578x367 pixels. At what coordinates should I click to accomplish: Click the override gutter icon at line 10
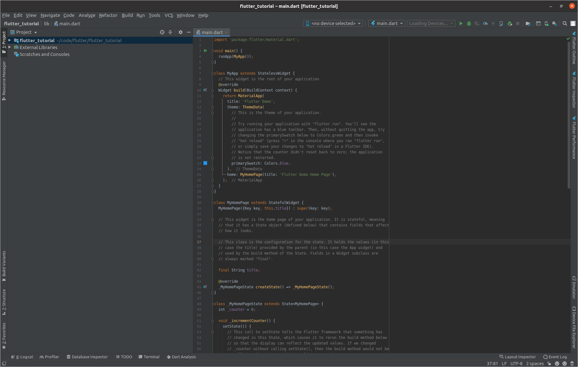tap(205, 90)
